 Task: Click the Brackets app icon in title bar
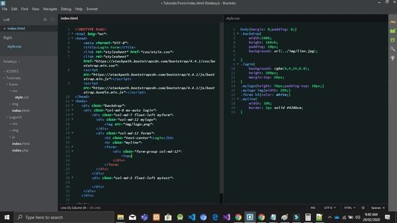(x=2, y=3)
